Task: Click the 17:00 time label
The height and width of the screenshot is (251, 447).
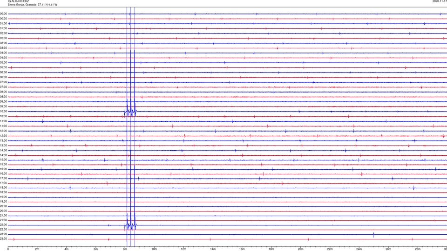Action: (3, 178)
